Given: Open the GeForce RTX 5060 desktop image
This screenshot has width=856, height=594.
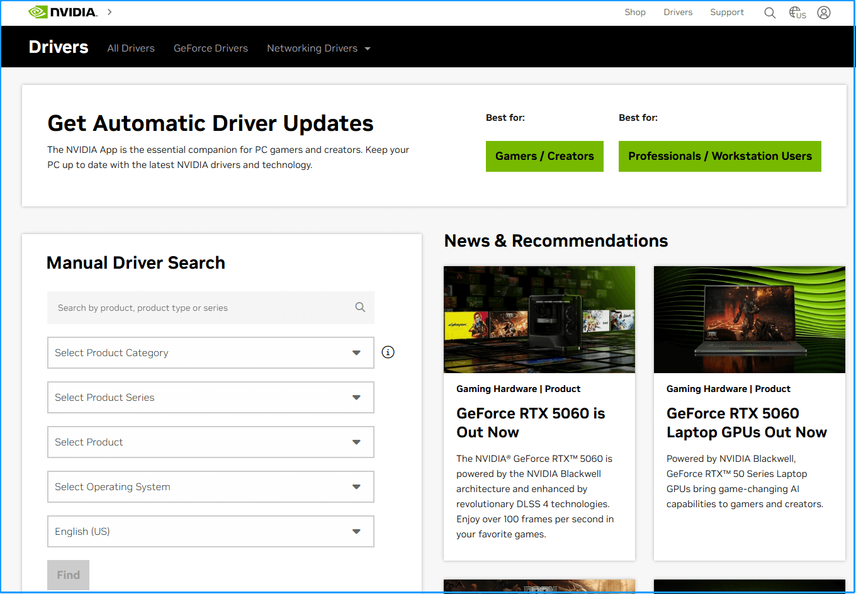Looking at the screenshot, I should pos(539,320).
